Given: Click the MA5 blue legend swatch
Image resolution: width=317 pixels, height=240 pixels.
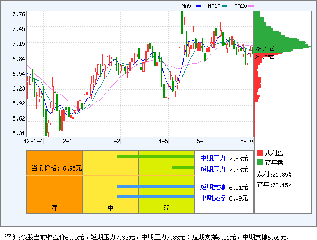Looking at the screenshot, I should tap(198, 6).
